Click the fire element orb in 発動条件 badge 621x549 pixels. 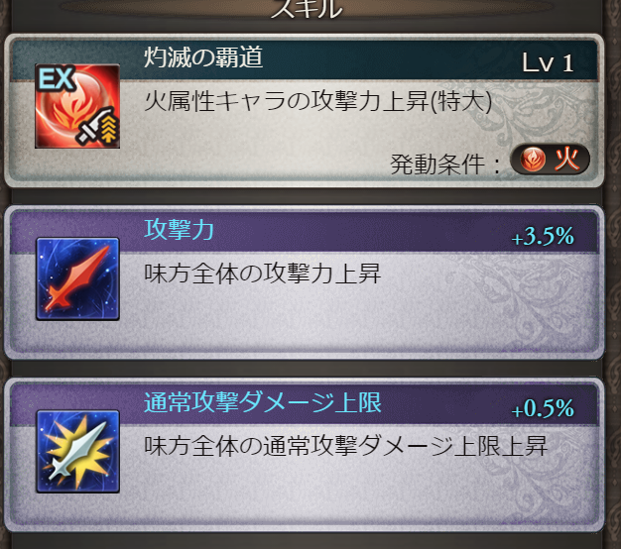coord(533,160)
